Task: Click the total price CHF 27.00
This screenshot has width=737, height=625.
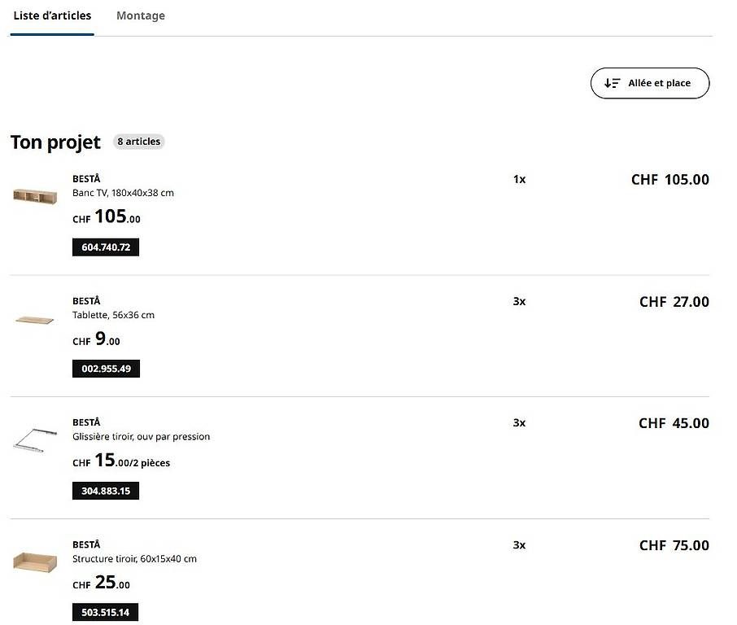Action: click(674, 302)
